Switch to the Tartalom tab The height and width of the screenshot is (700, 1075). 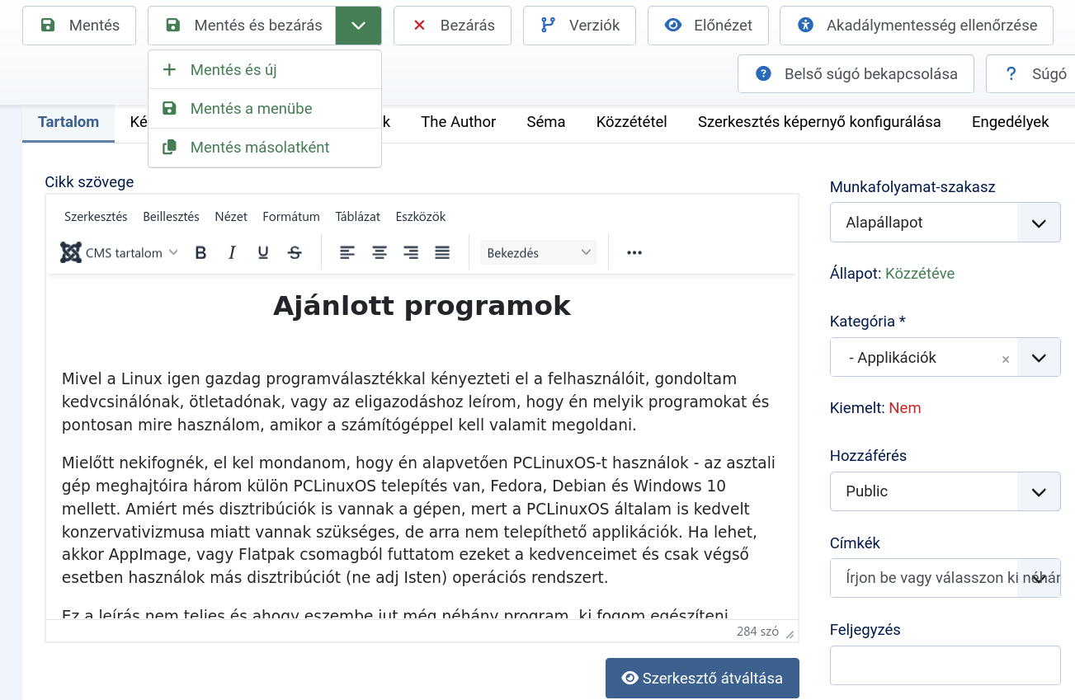pyautogui.click(x=68, y=122)
